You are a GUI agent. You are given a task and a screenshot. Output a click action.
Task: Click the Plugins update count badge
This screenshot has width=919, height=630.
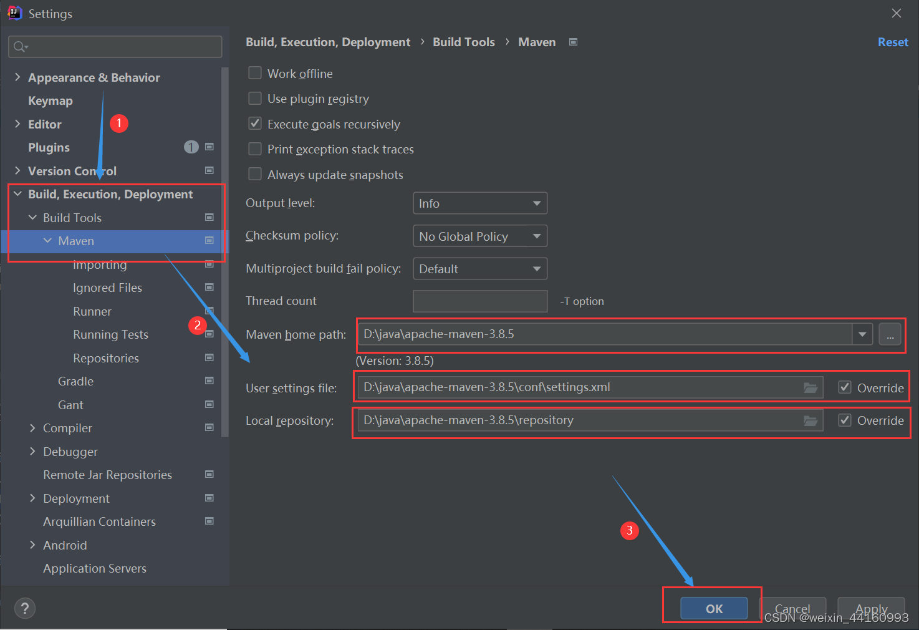pyautogui.click(x=191, y=147)
